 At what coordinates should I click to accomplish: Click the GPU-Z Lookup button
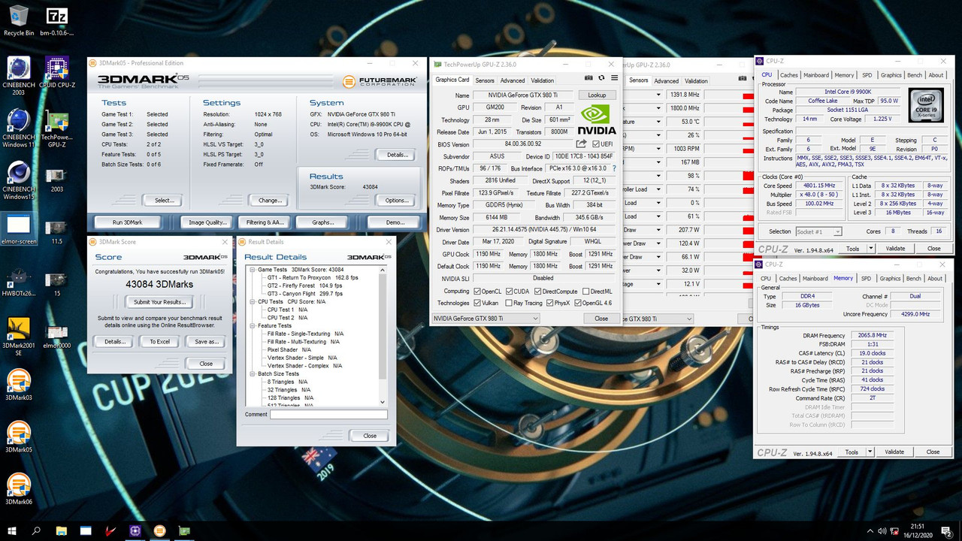(597, 95)
